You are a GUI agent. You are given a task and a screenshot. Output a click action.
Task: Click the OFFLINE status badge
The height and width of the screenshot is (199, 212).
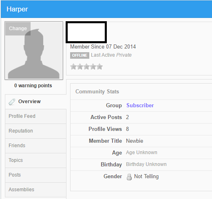(79, 55)
